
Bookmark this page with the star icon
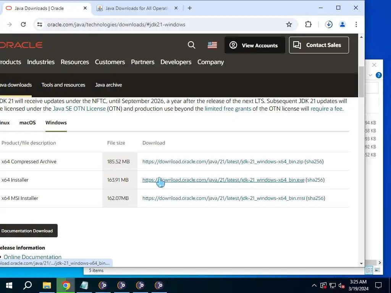tap(289, 24)
